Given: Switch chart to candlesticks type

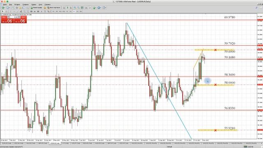Looking at the screenshot, I should (67, 8).
